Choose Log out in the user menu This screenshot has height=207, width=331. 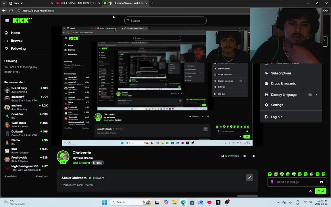pyautogui.click(x=291, y=117)
